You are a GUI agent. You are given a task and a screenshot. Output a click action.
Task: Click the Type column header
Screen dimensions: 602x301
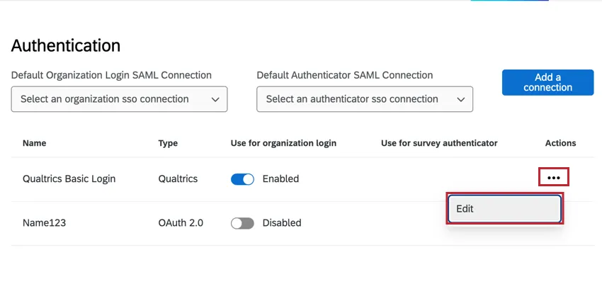[x=168, y=143]
